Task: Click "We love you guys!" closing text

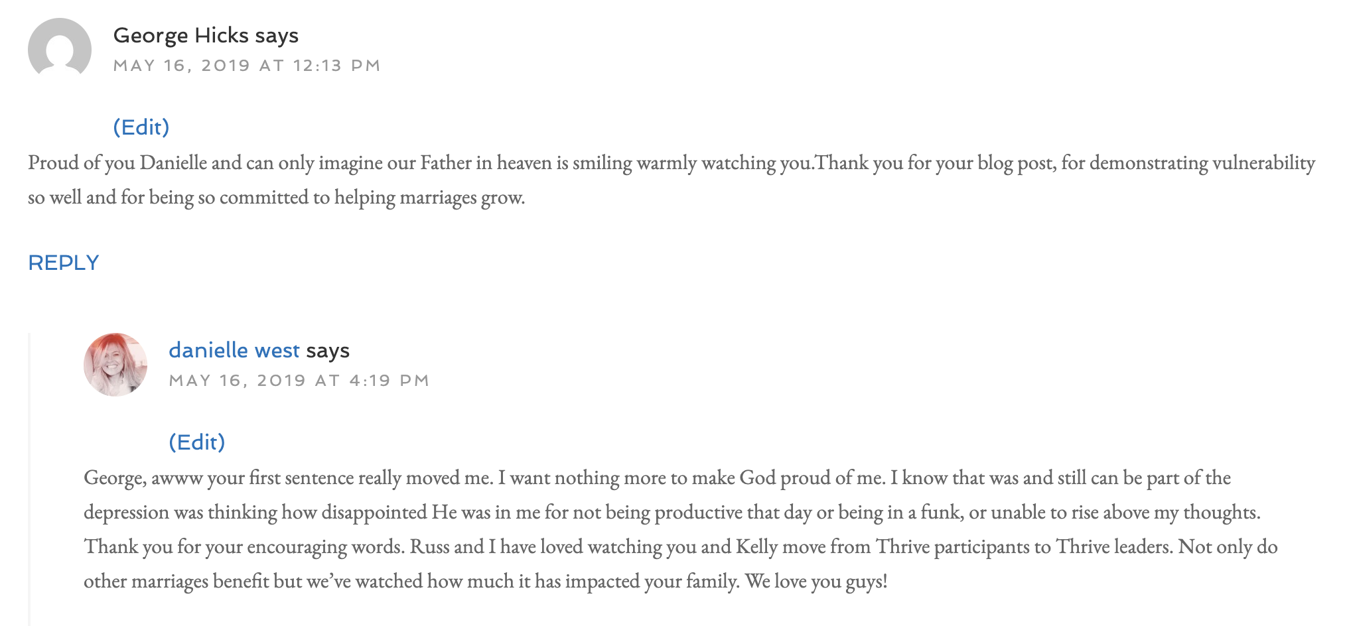Action: 816,582
